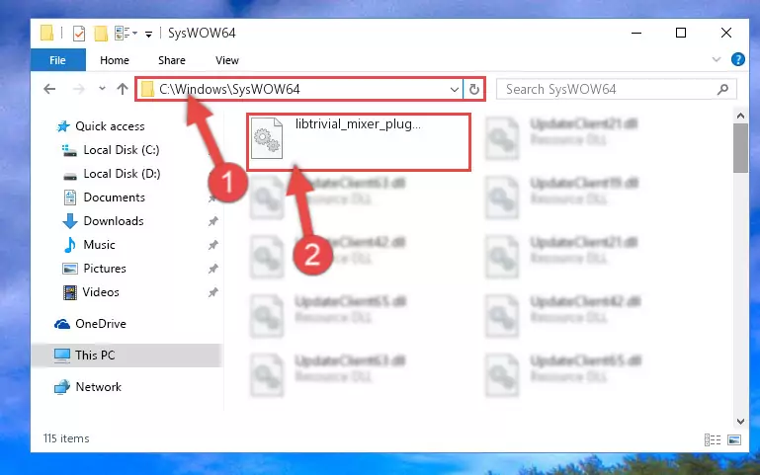
Task: Go up one folder level
Action: [123, 89]
